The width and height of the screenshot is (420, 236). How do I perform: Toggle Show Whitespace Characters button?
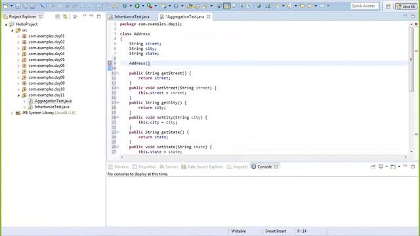(249, 6)
